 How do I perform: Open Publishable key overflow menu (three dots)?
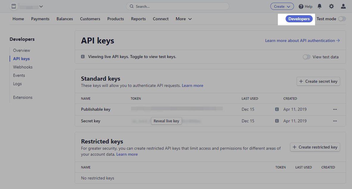335,109
